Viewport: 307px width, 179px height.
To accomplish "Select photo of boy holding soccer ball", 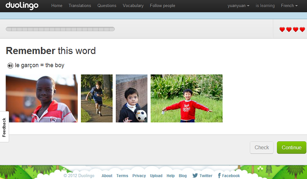I will coord(132,98).
